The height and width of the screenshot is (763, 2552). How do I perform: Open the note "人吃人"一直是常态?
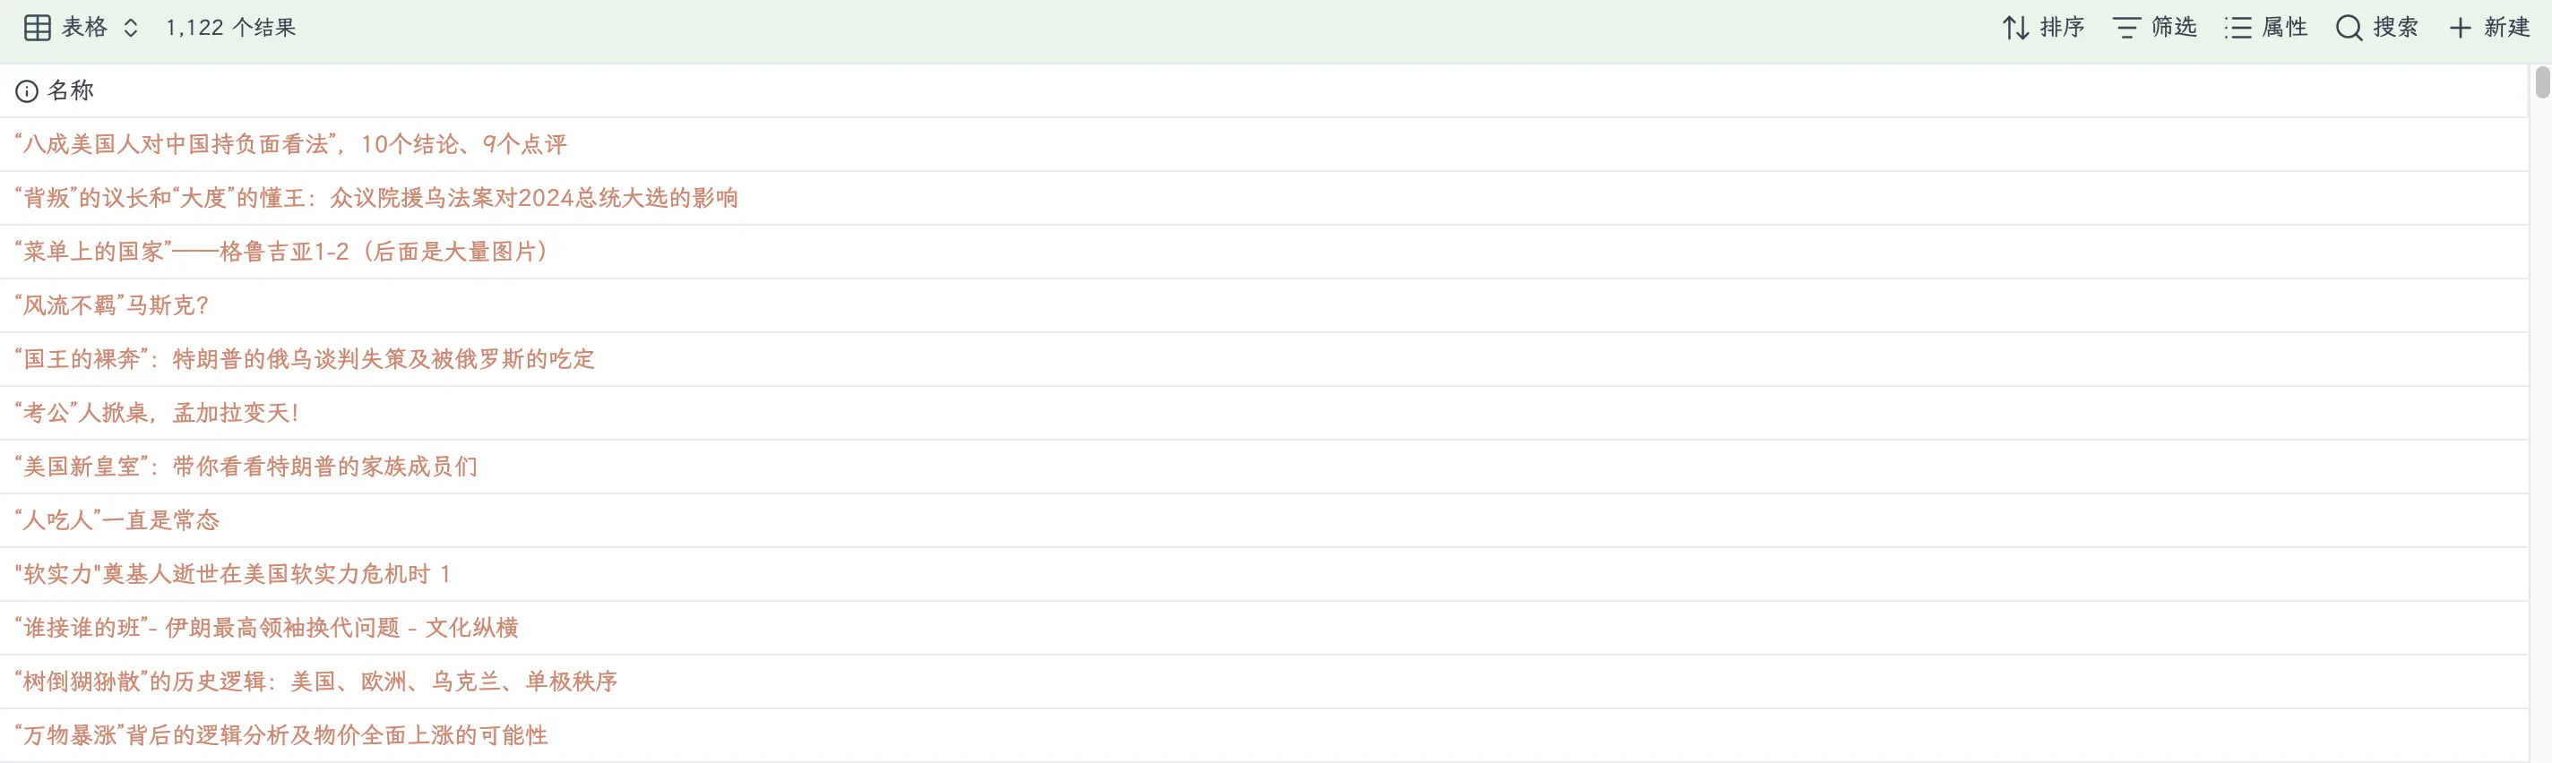point(116,520)
